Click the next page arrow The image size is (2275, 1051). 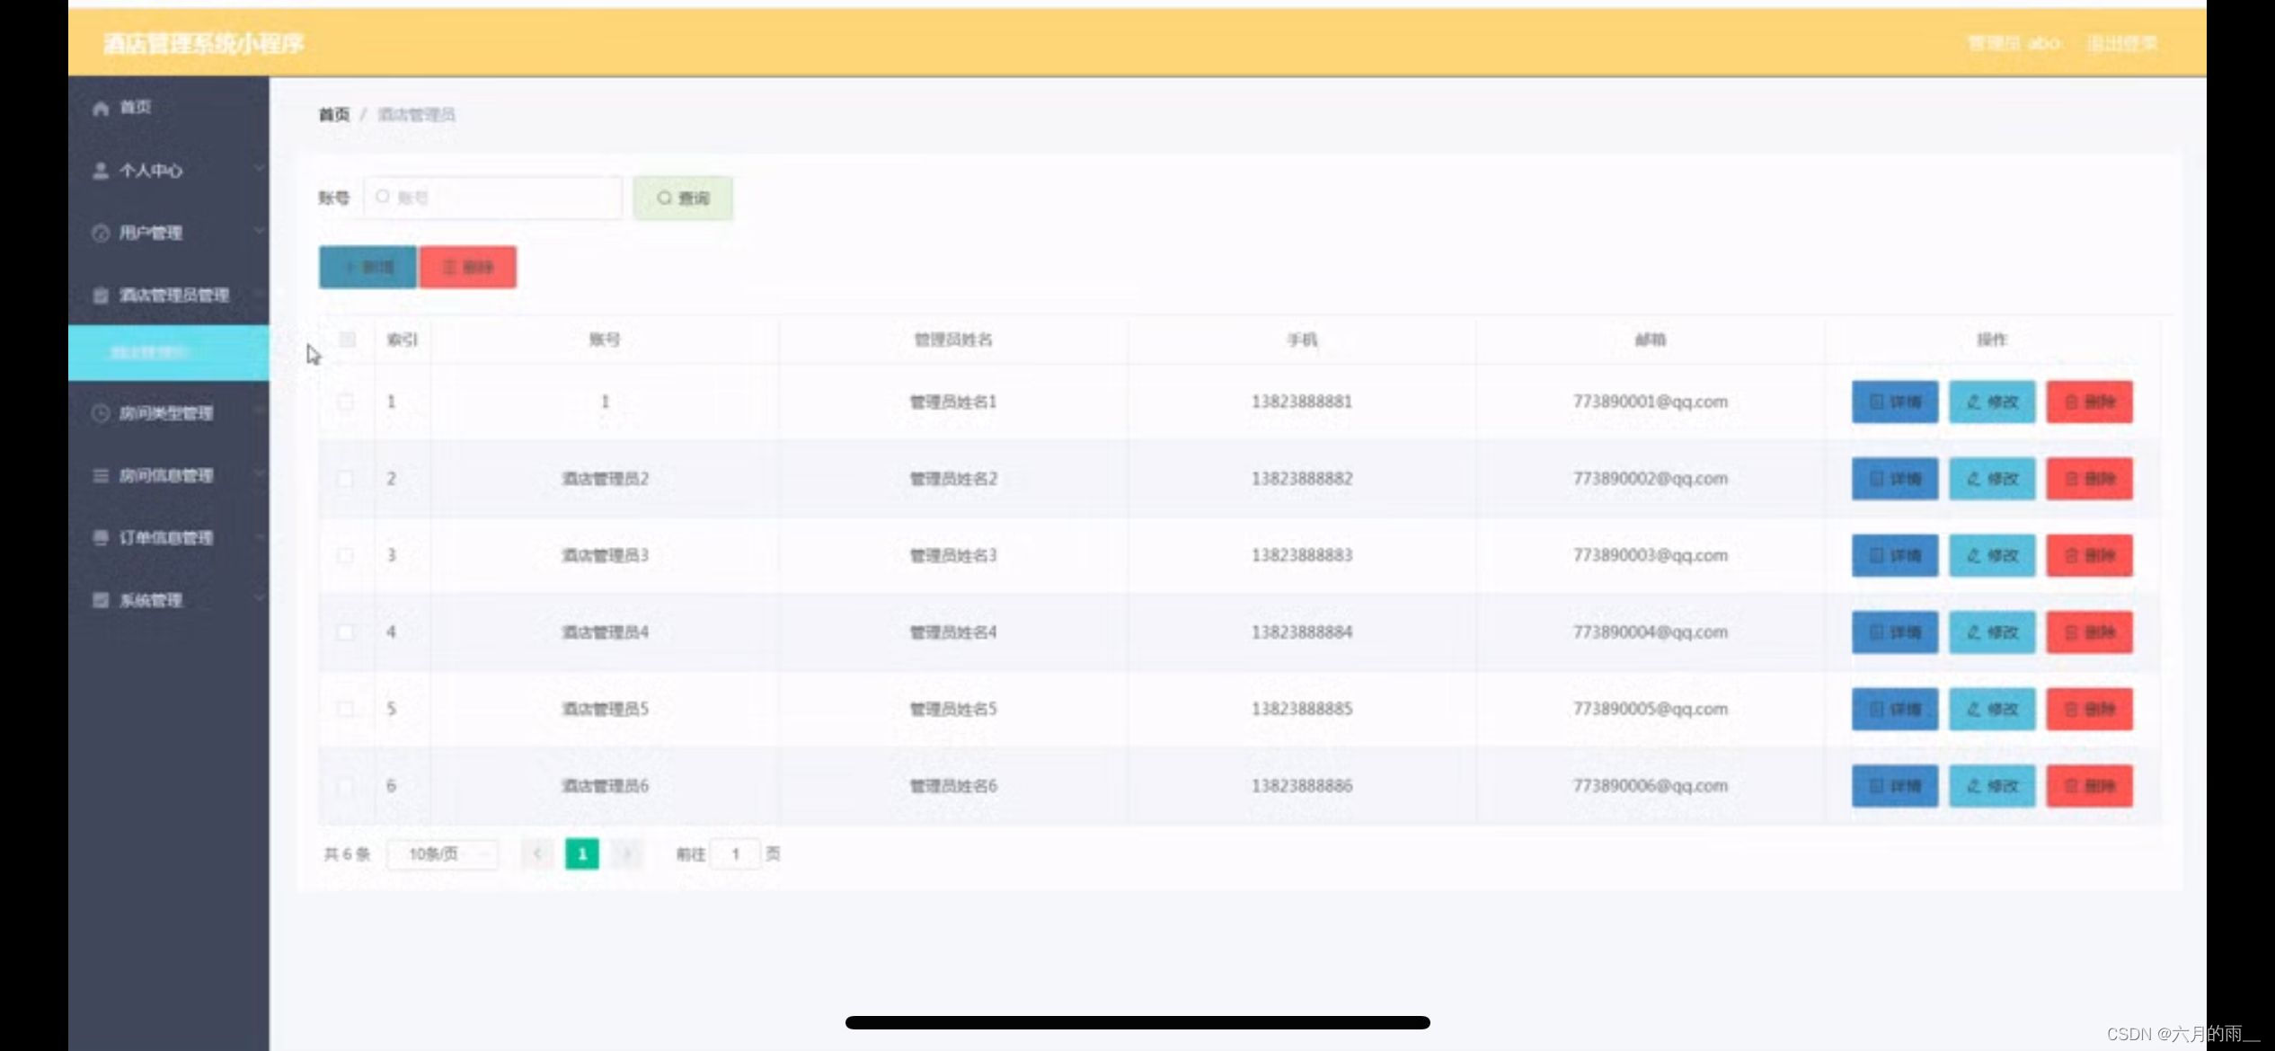627,854
